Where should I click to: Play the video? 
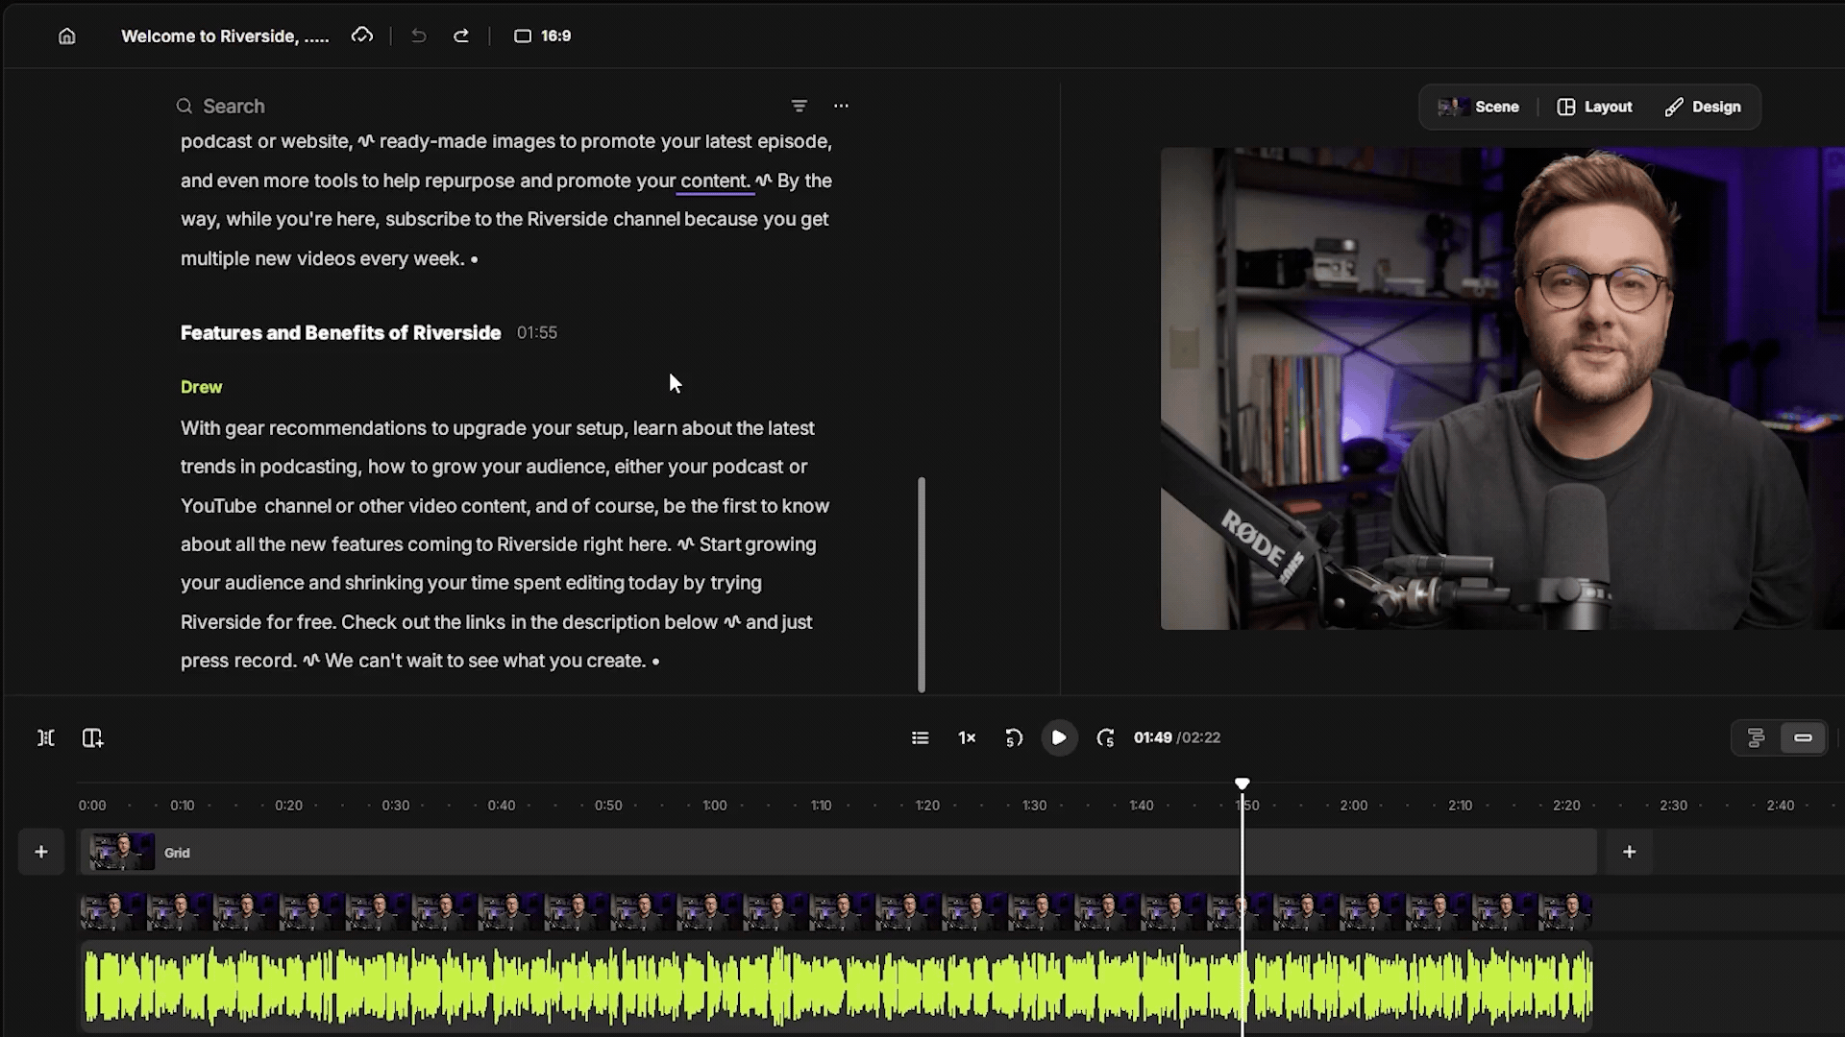tap(1059, 737)
